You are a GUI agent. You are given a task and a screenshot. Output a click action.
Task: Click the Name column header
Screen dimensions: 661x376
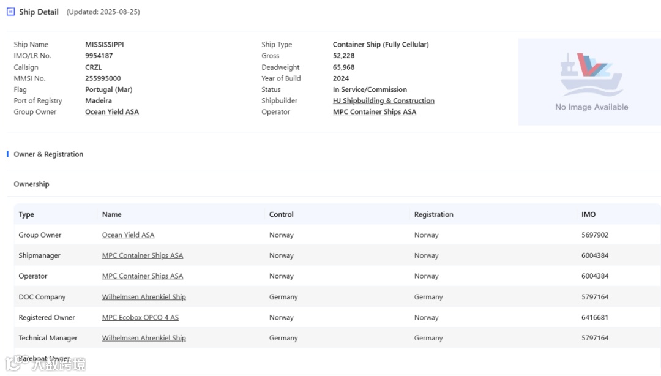click(112, 214)
